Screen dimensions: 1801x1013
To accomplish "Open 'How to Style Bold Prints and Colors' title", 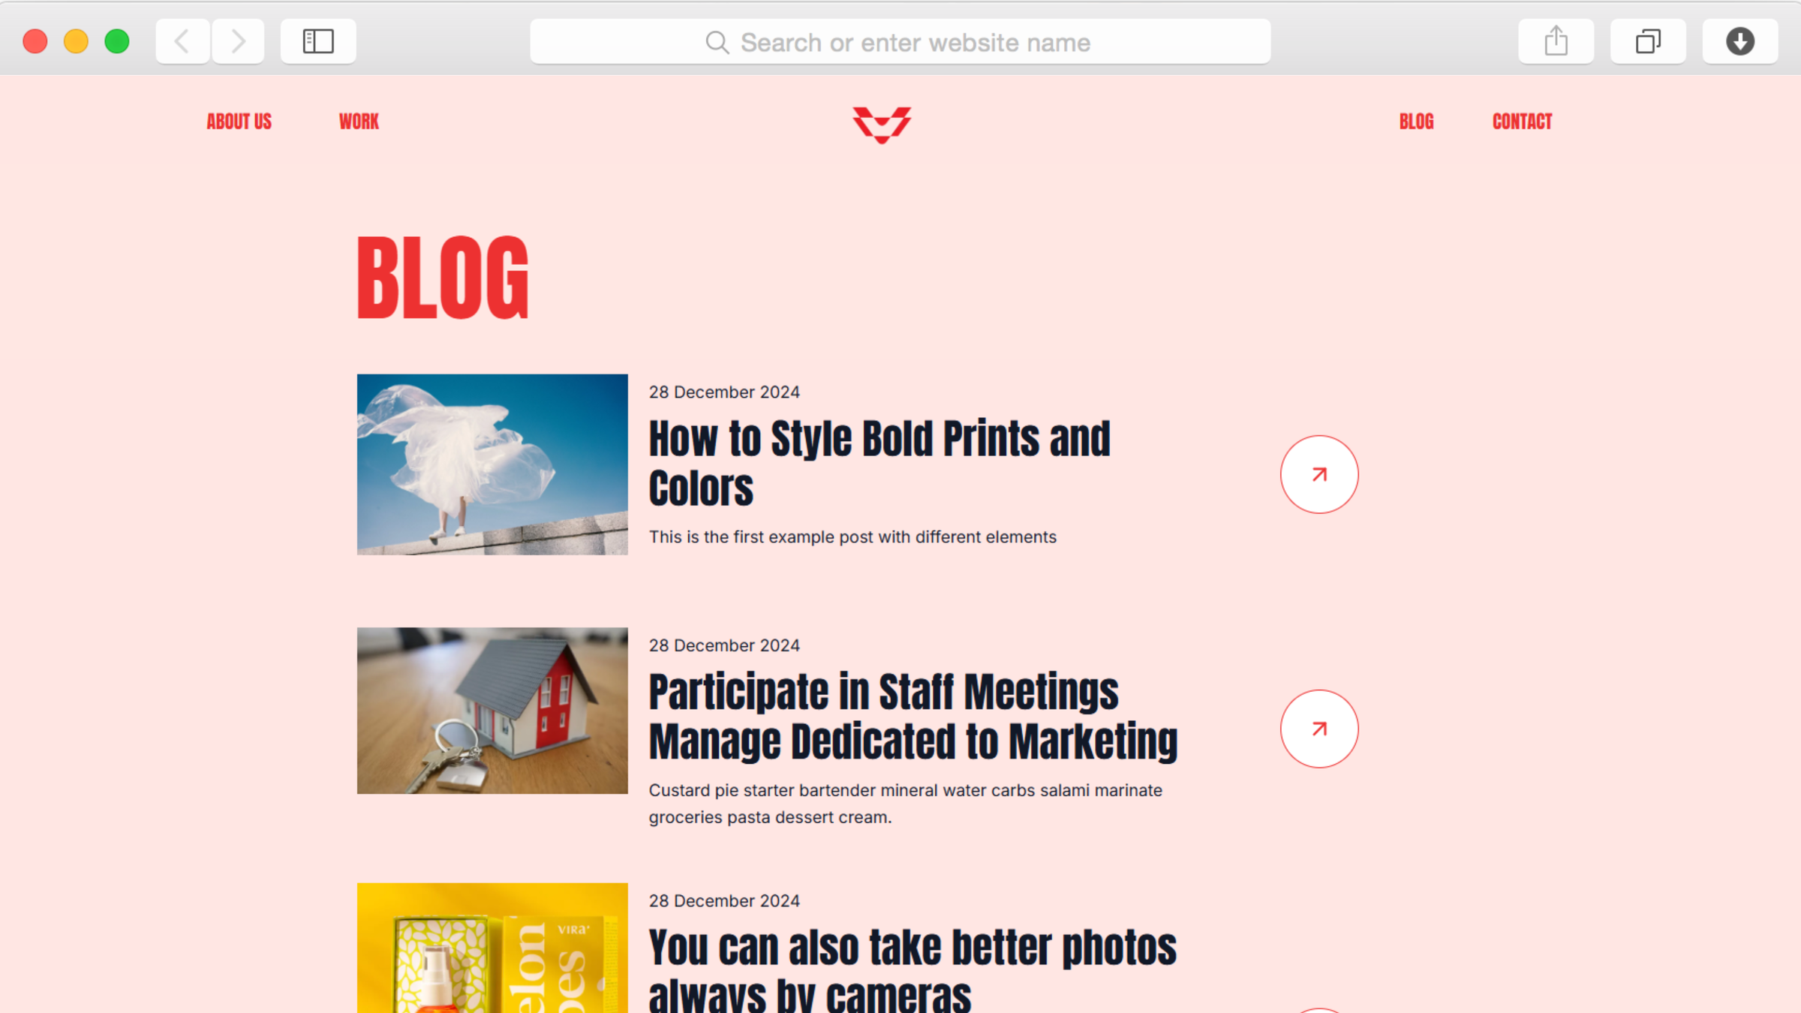I will tap(879, 463).
